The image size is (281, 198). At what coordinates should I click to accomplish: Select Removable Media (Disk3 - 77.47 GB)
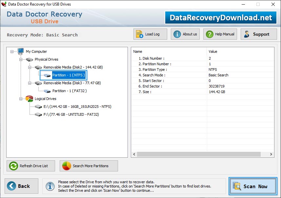[72, 83]
